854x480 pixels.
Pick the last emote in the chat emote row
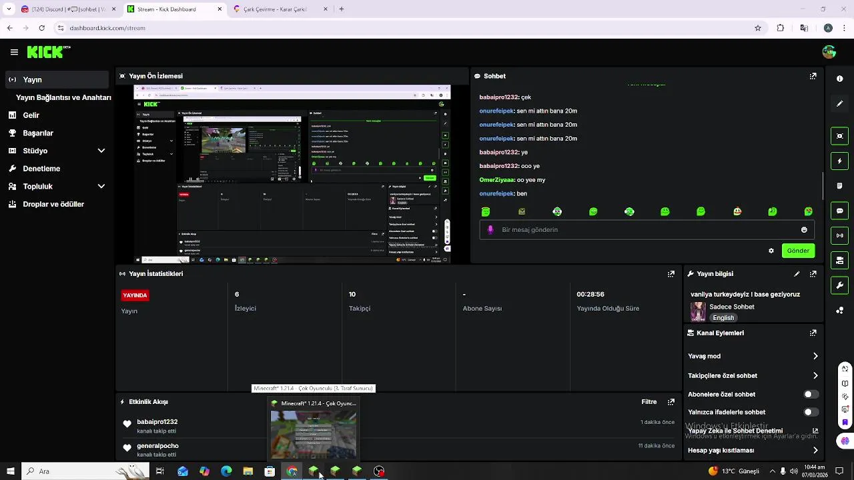[809, 211]
